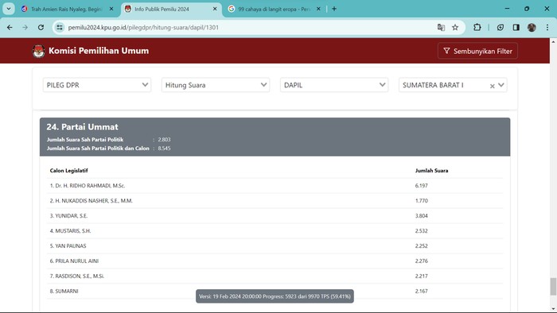This screenshot has width=557, height=313.
Task: Click the Versi 19 Feb 2024 progress banner
Action: coord(275,296)
